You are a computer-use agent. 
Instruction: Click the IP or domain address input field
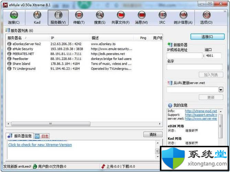point(185,56)
